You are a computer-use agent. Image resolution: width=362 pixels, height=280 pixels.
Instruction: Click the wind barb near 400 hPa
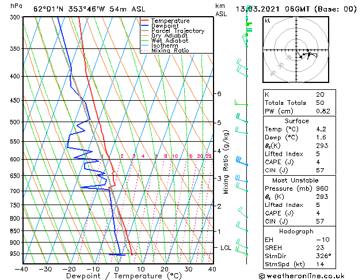click(x=242, y=72)
